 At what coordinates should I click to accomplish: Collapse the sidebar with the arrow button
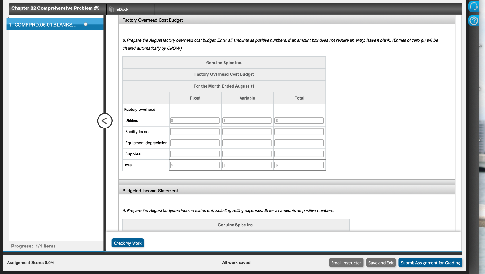105,121
